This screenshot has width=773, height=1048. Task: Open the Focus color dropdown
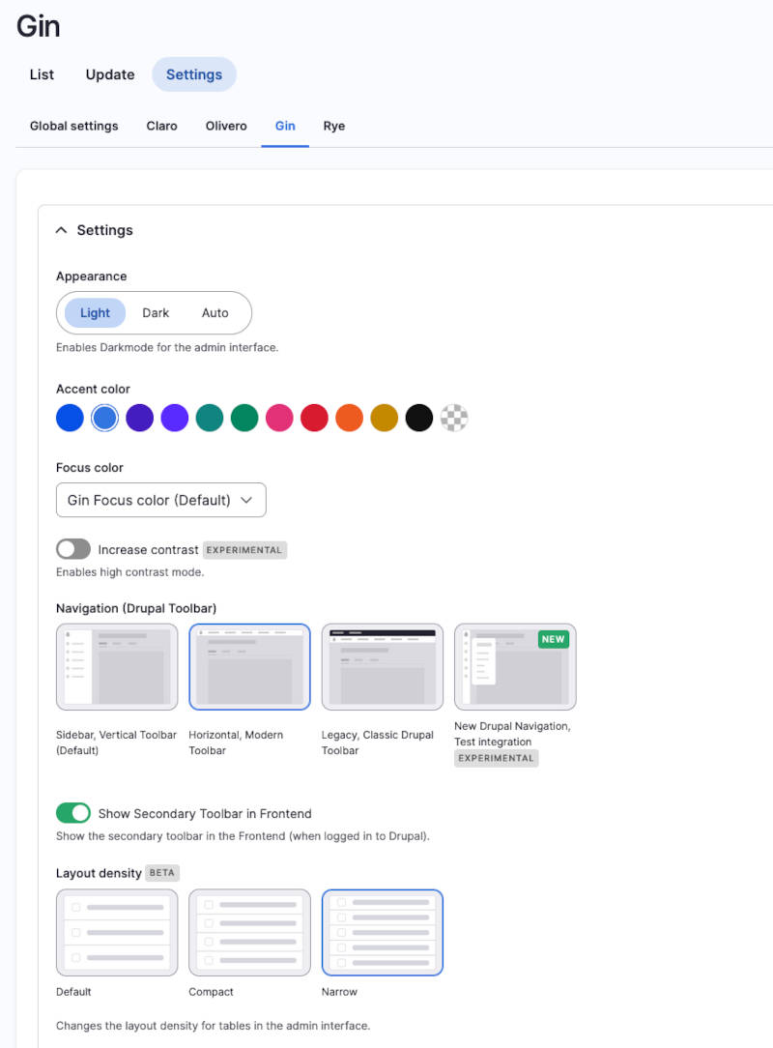coord(161,500)
